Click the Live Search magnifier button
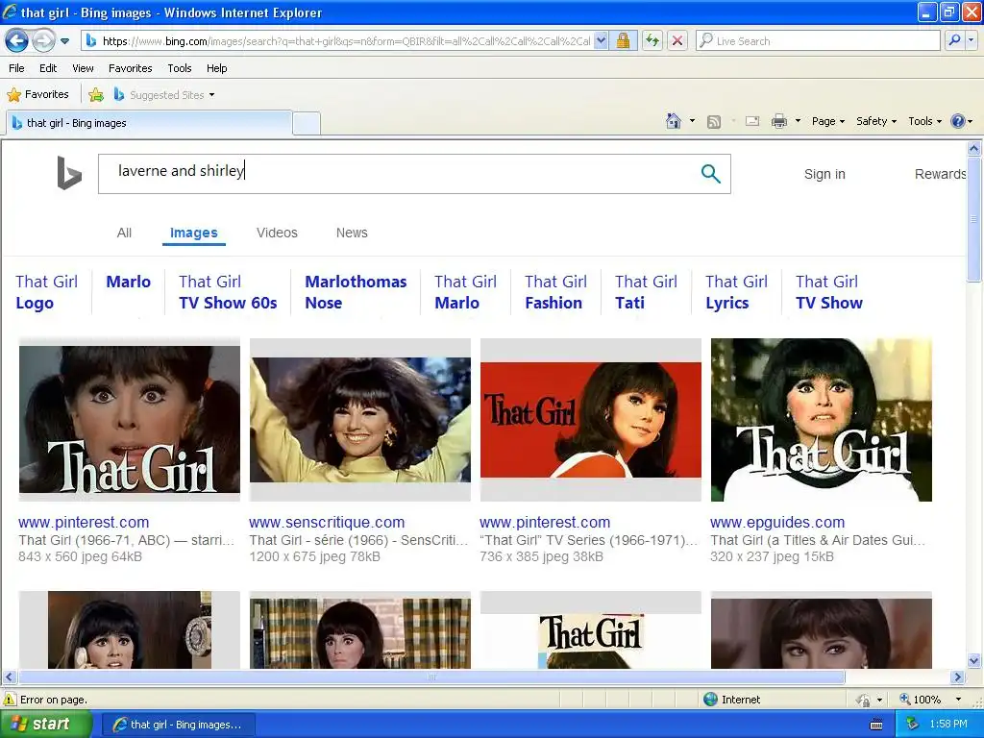This screenshot has width=984, height=738. click(x=954, y=40)
